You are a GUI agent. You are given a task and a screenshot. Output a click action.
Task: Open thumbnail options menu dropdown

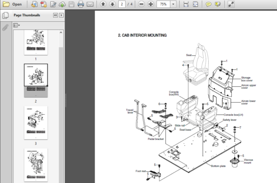pos(17,25)
